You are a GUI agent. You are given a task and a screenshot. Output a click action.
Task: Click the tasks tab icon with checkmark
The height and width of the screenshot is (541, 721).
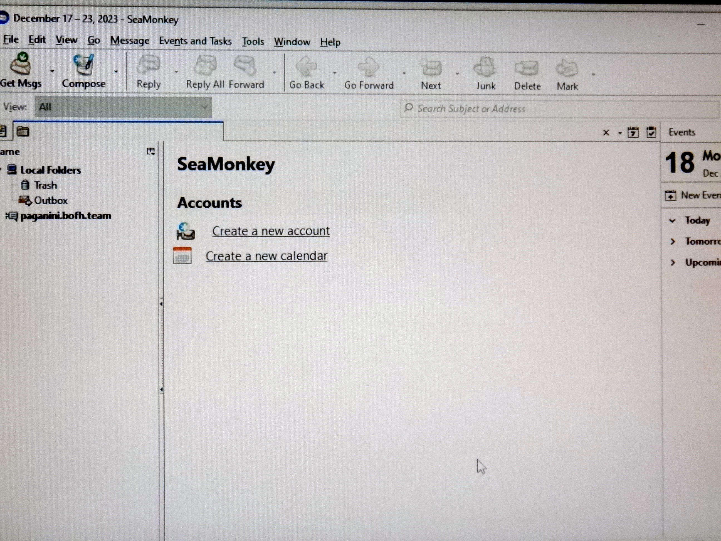[x=651, y=132]
